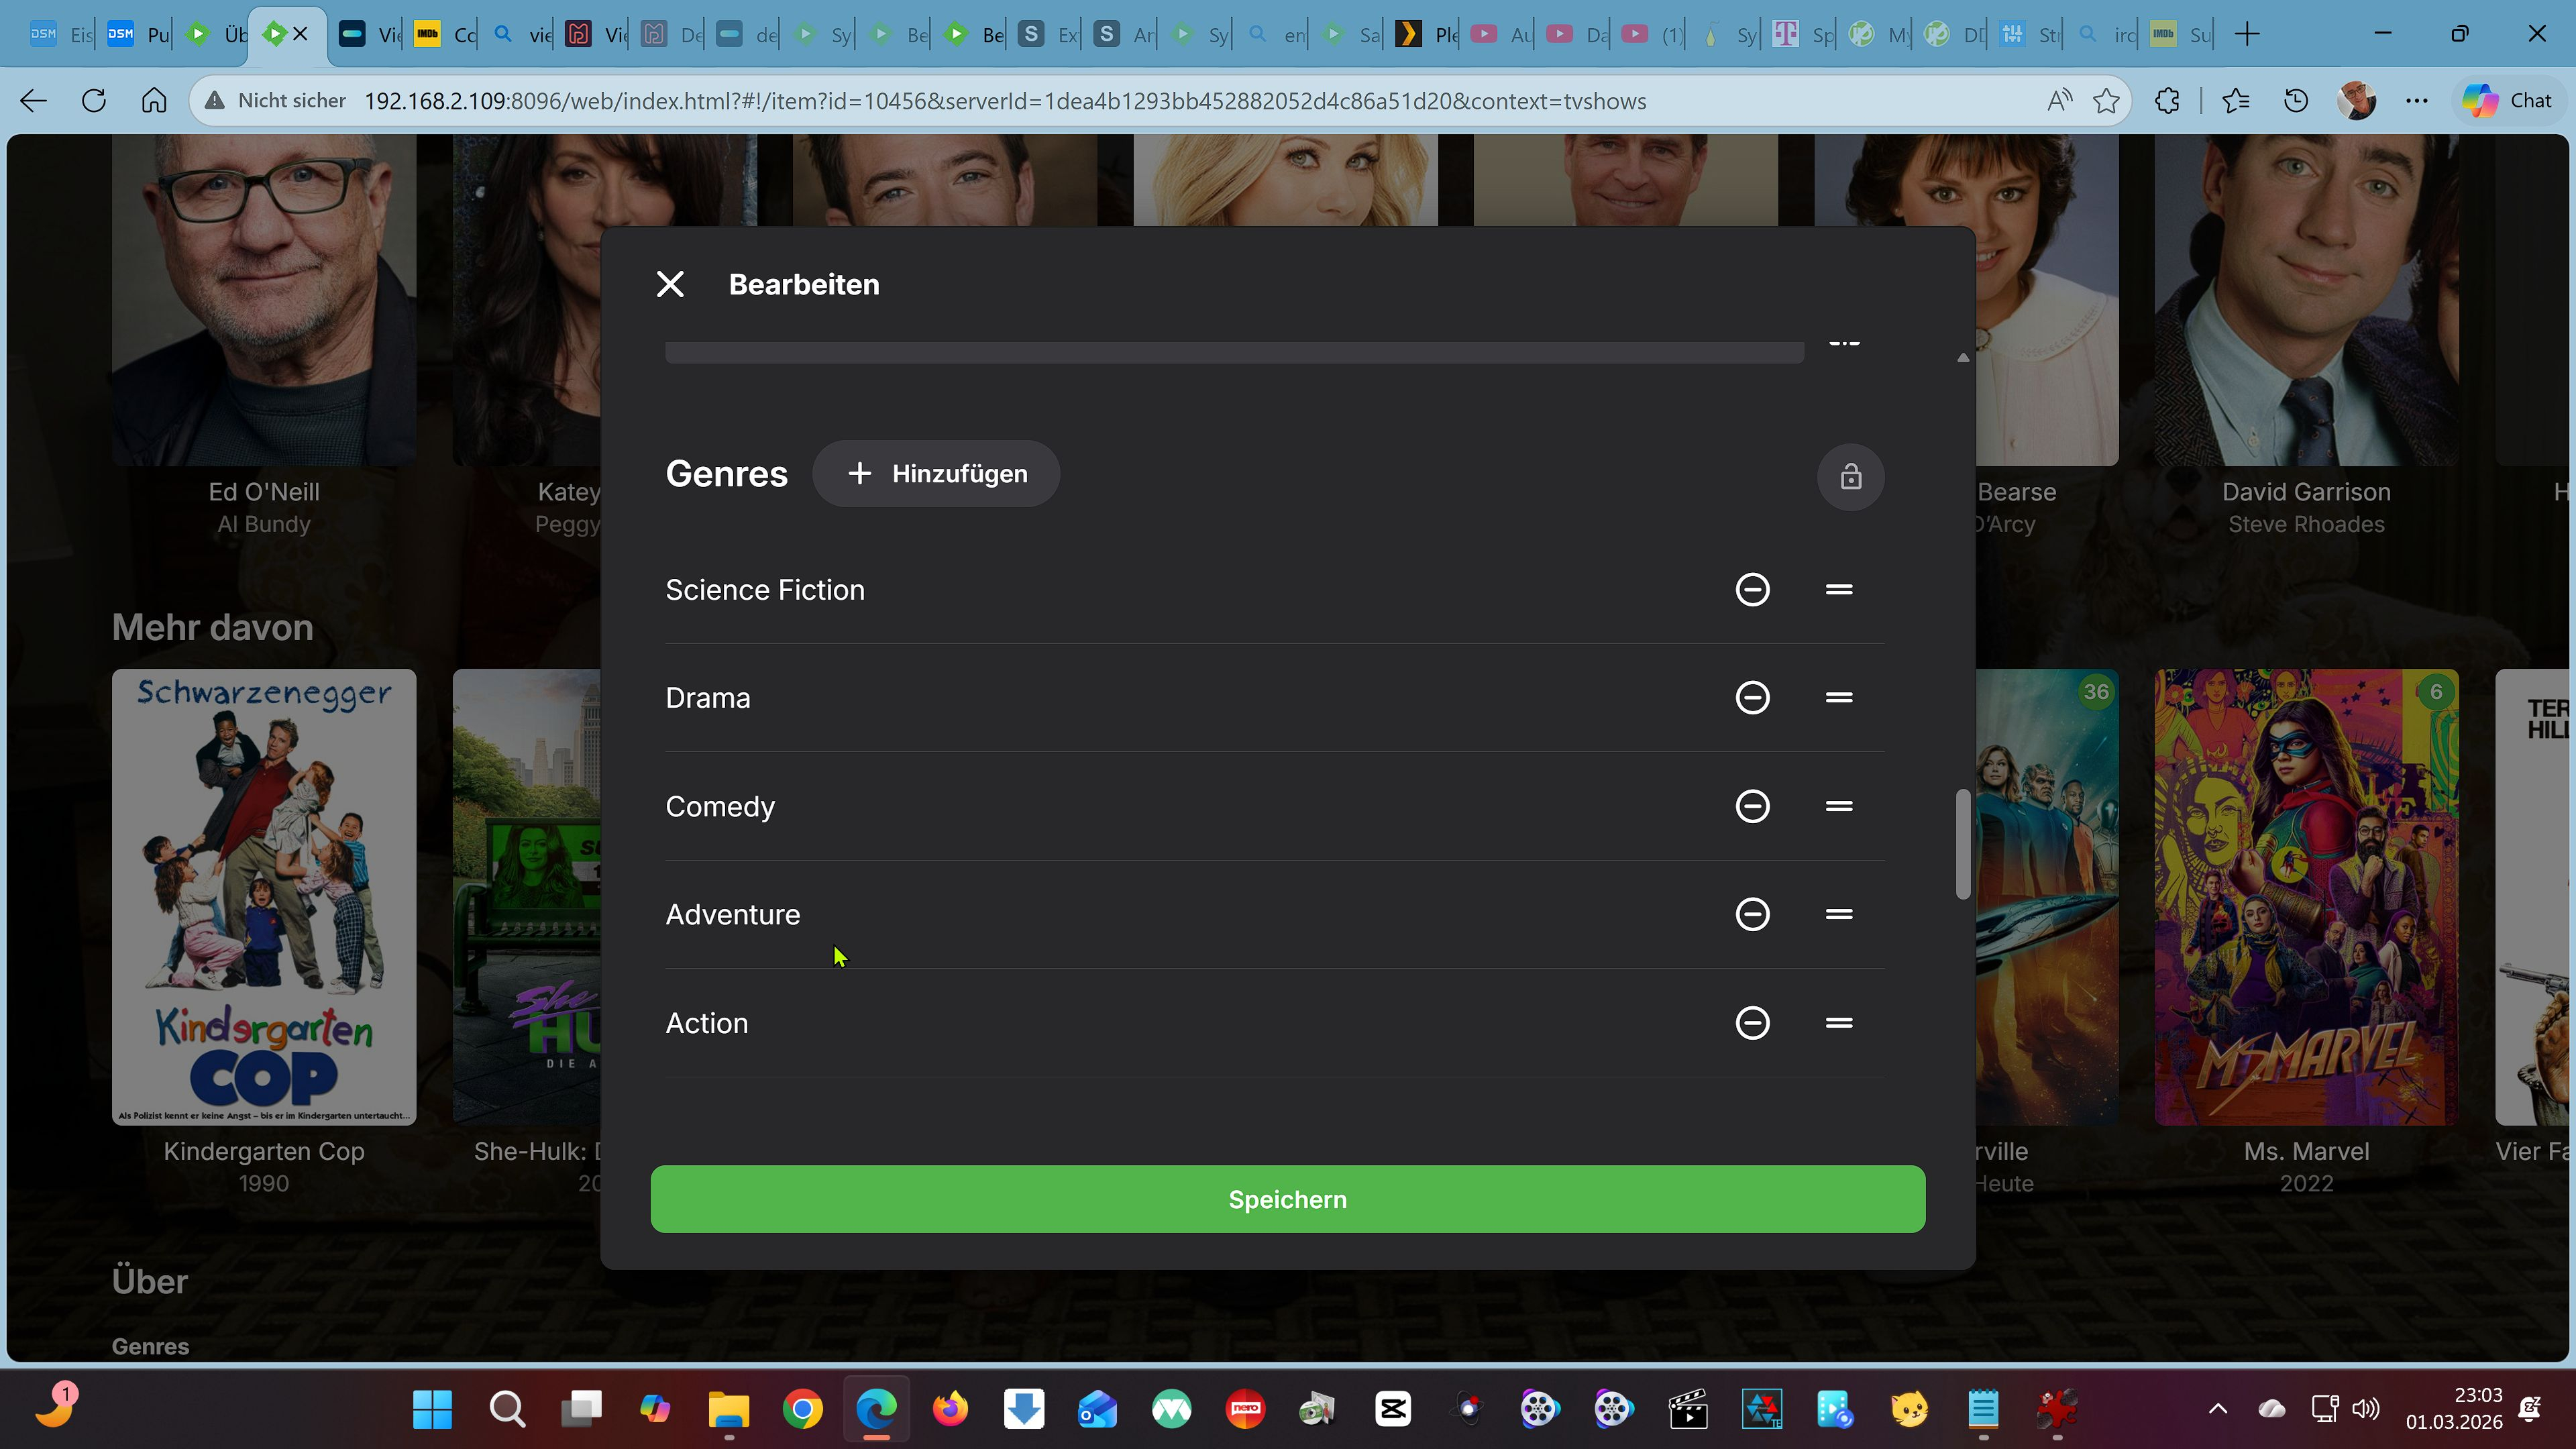Remove the Science Fiction genre

pyautogui.click(x=1752, y=589)
